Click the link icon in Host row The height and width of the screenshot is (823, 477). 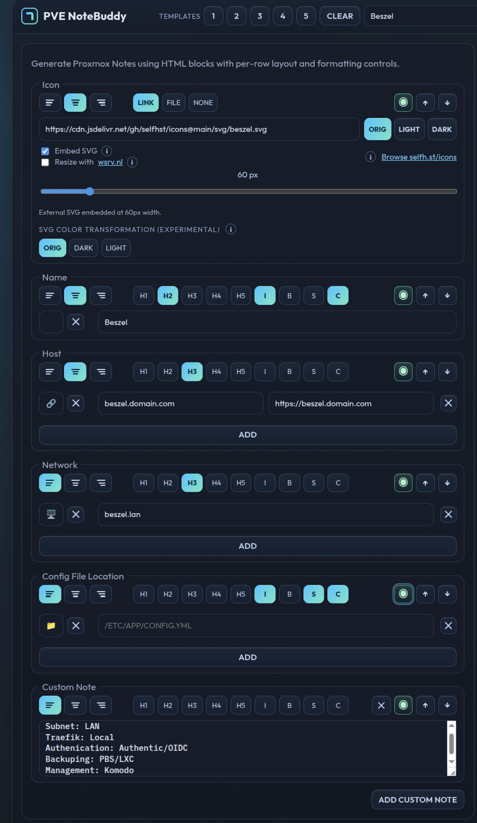(x=51, y=404)
